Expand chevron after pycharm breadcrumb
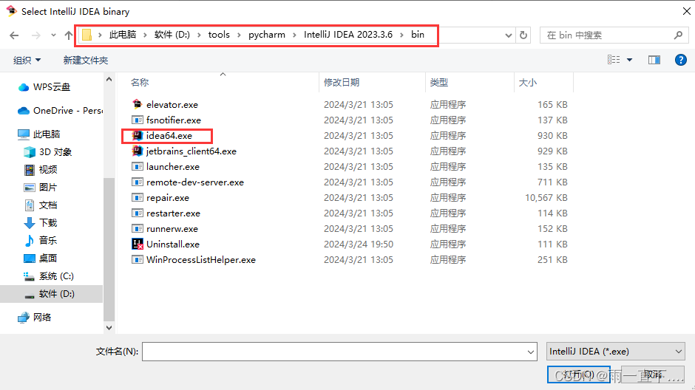Viewport: 695px width, 390px height. click(x=294, y=35)
